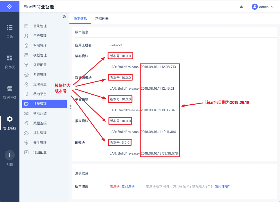Click the 注册信息 section heading

pos(82,173)
